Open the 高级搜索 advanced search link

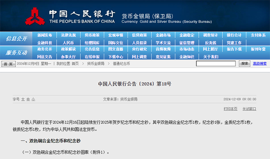pos(260,64)
